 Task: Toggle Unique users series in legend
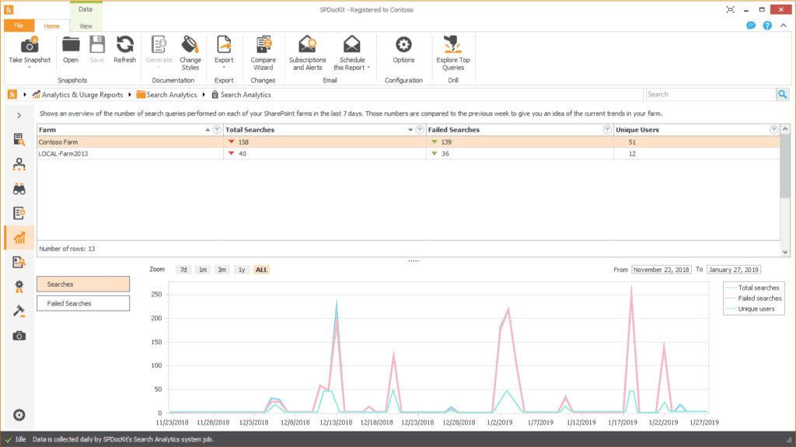pos(756,309)
